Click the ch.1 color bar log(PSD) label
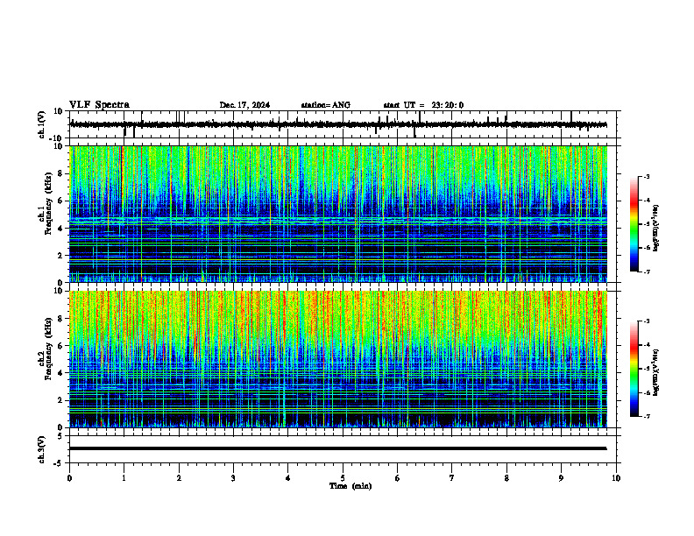 pyautogui.click(x=656, y=229)
